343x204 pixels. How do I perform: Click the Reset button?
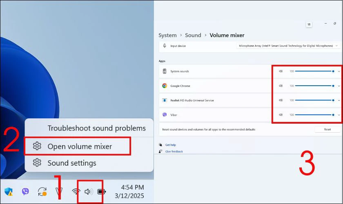coord(327,129)
